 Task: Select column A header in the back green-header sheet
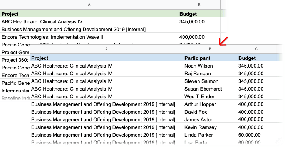tap(89, 5)
